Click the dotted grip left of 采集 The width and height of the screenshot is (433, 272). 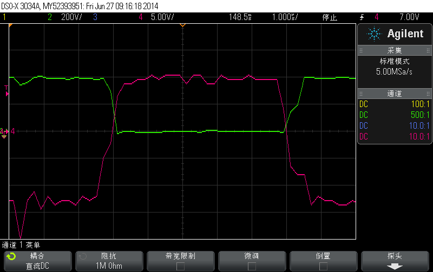point(361,50)
